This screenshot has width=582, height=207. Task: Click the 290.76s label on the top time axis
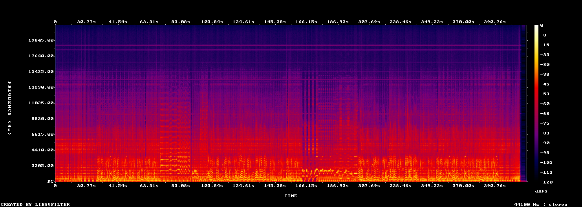click(x=495, y=22)
